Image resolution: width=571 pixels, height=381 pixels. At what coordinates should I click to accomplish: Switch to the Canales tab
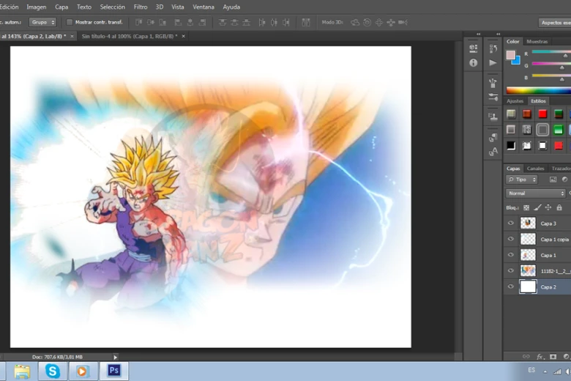tap(535, 169)
